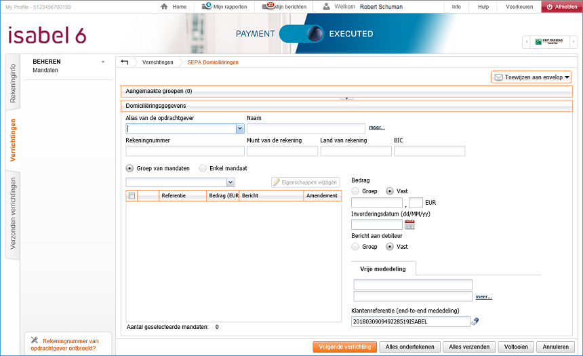Image resolution: width=583 pixels, height=356 pixels.
Task: Expand the Aangemaakte groepen (0) section
Action: 346,91
